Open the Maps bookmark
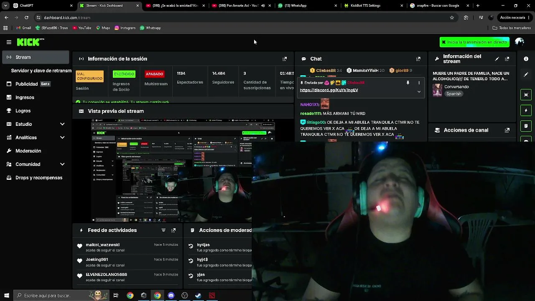The height and width of the screenshot is (301, 535). click(x=103, y=28)
